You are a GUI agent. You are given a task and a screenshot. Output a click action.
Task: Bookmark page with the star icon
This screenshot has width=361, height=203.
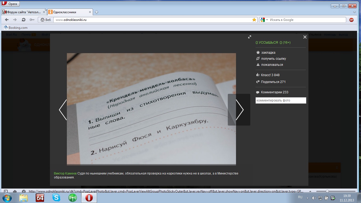coord(254,20)
